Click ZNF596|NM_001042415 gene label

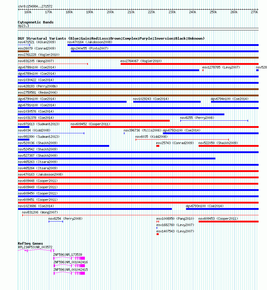[x=70, y=270]
